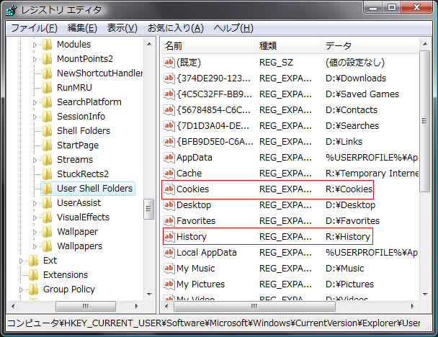Select the Shell Folders key
This screenshot has width=438, height=337.
pos(83,131)
